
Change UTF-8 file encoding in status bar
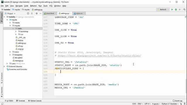[x=147, y=104]
